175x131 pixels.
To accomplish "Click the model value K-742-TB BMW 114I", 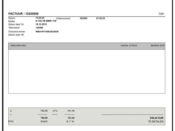I will coord(46,21).
